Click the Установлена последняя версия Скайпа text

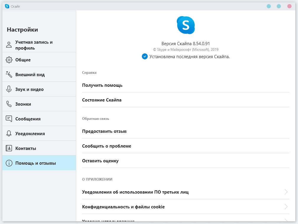(x=190, y=57)
